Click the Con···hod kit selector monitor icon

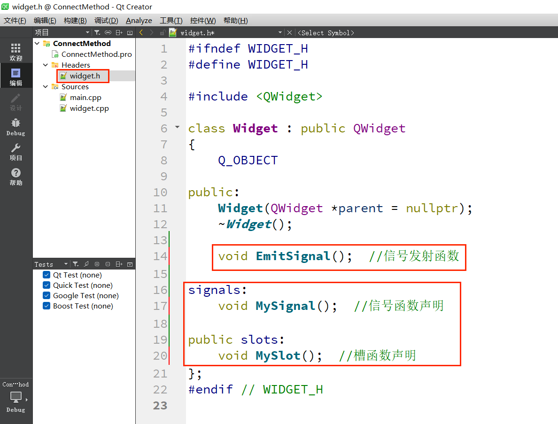click(x=15, y=397)
